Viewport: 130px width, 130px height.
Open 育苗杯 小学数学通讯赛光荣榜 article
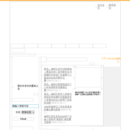(58, 119)
